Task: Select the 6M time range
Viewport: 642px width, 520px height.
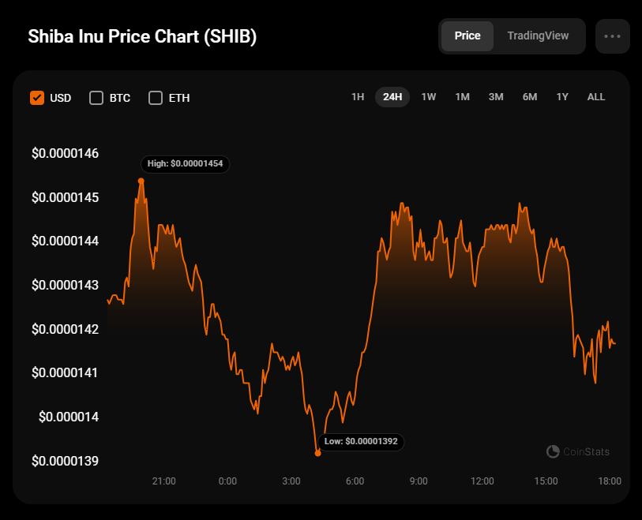Action: coord(530,97)
